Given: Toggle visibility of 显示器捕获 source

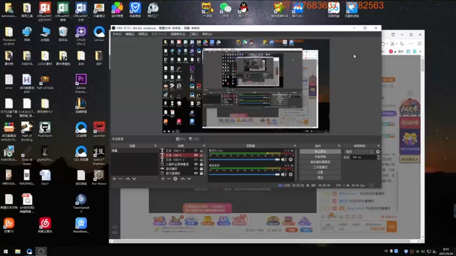Looking at the screenshot, I should point(196,174).
